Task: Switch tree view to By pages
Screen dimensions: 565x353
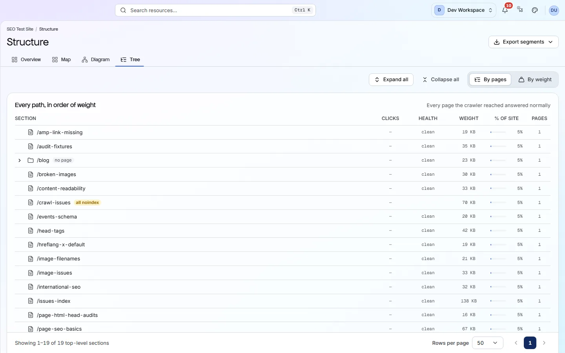Action: point(490,80)
